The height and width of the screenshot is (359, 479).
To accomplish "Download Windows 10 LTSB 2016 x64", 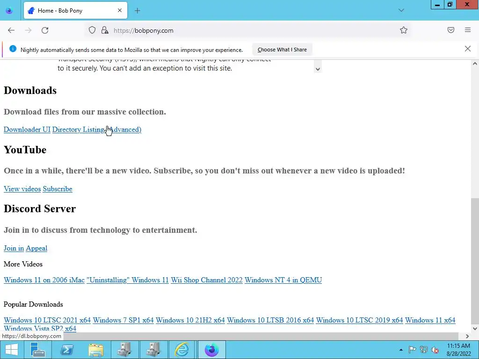I will [270, 320].
